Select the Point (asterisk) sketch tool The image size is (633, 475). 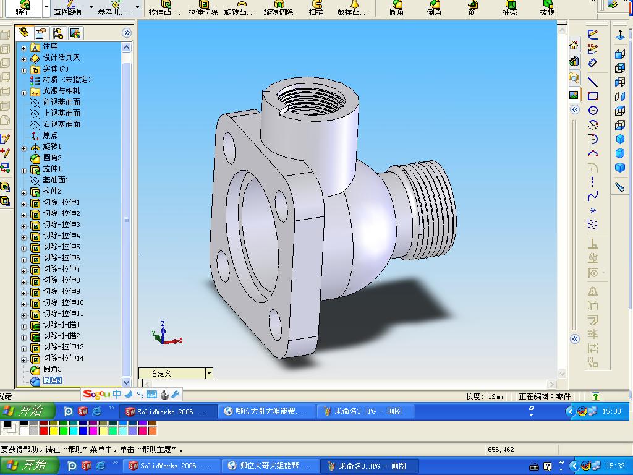593,210
